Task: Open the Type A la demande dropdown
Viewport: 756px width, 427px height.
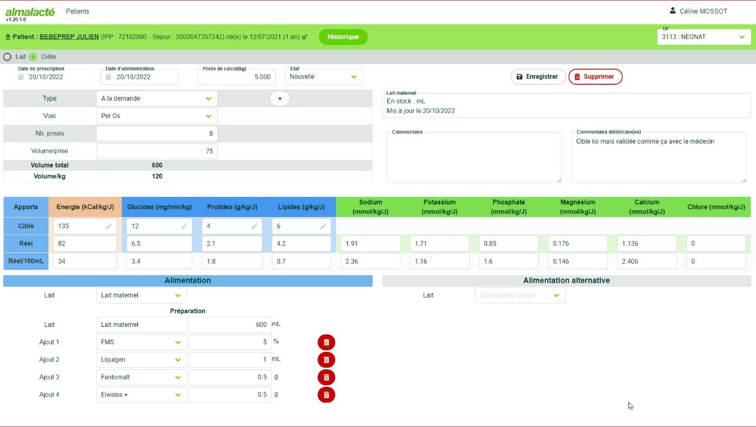Action: click(157, 98)
